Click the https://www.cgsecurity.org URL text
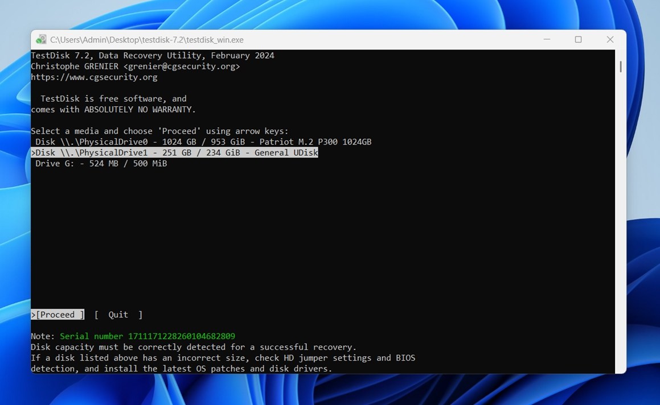 [x=95, y=77]
